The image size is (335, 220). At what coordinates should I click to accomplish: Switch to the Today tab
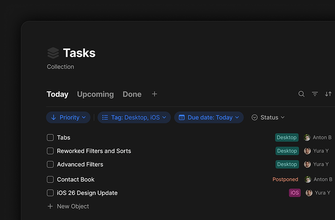(x=57, y=94)
